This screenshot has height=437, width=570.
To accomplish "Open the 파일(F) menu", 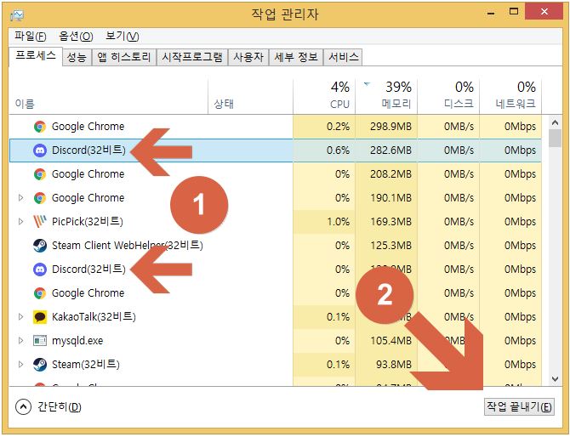I will tap(31, 37).
